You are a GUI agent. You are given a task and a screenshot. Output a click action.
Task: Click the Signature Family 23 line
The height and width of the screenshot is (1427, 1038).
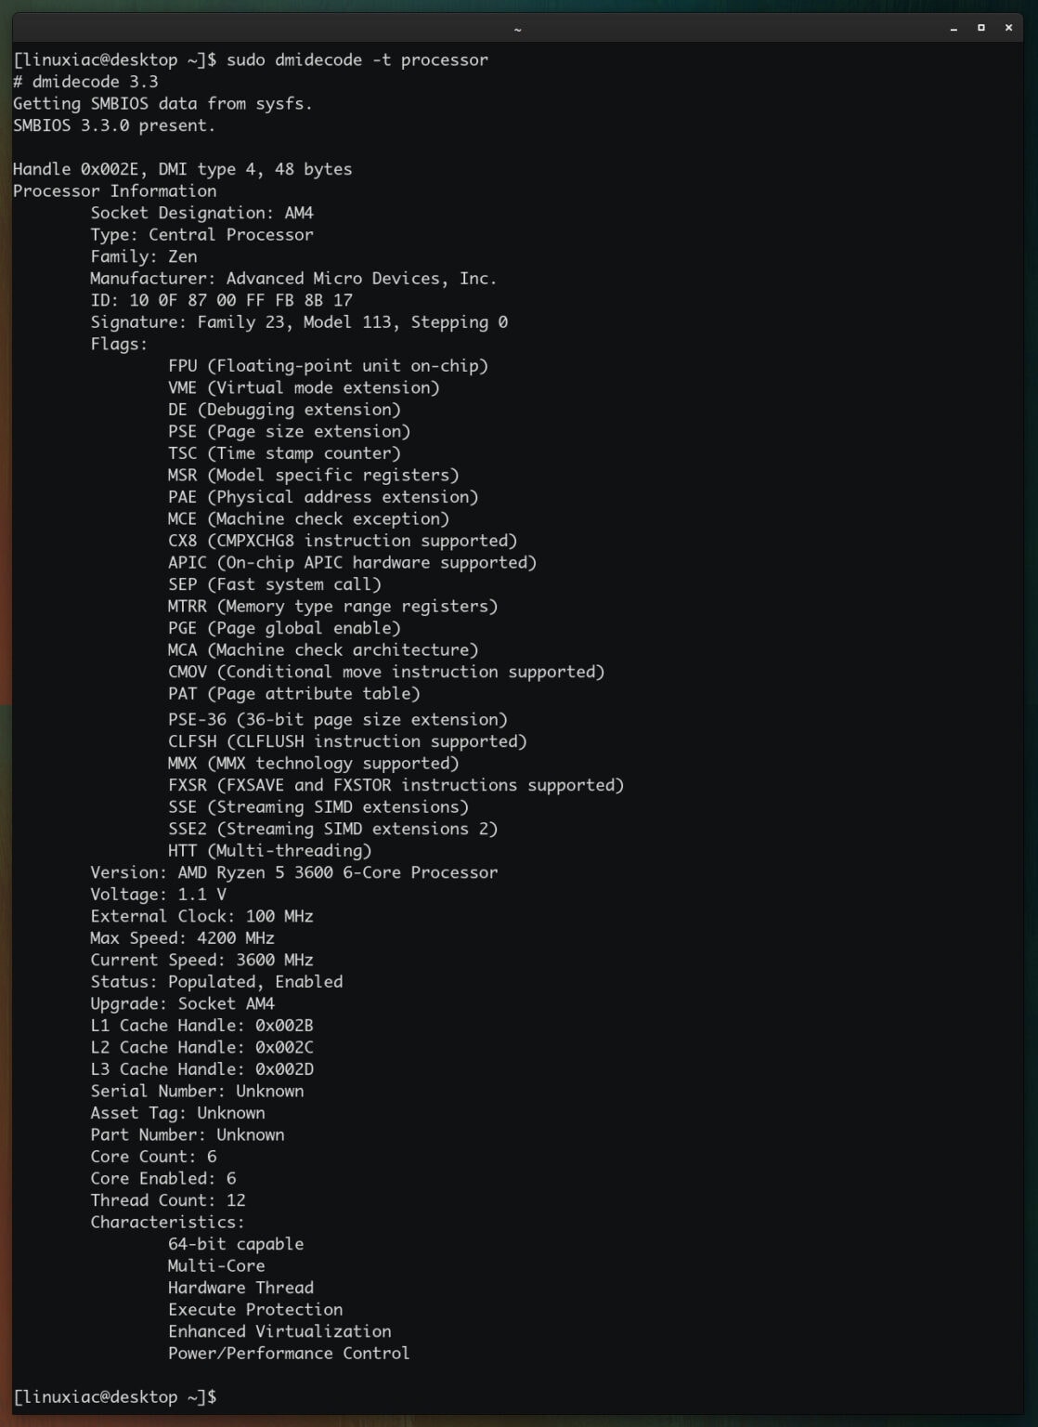pos(298,322)
